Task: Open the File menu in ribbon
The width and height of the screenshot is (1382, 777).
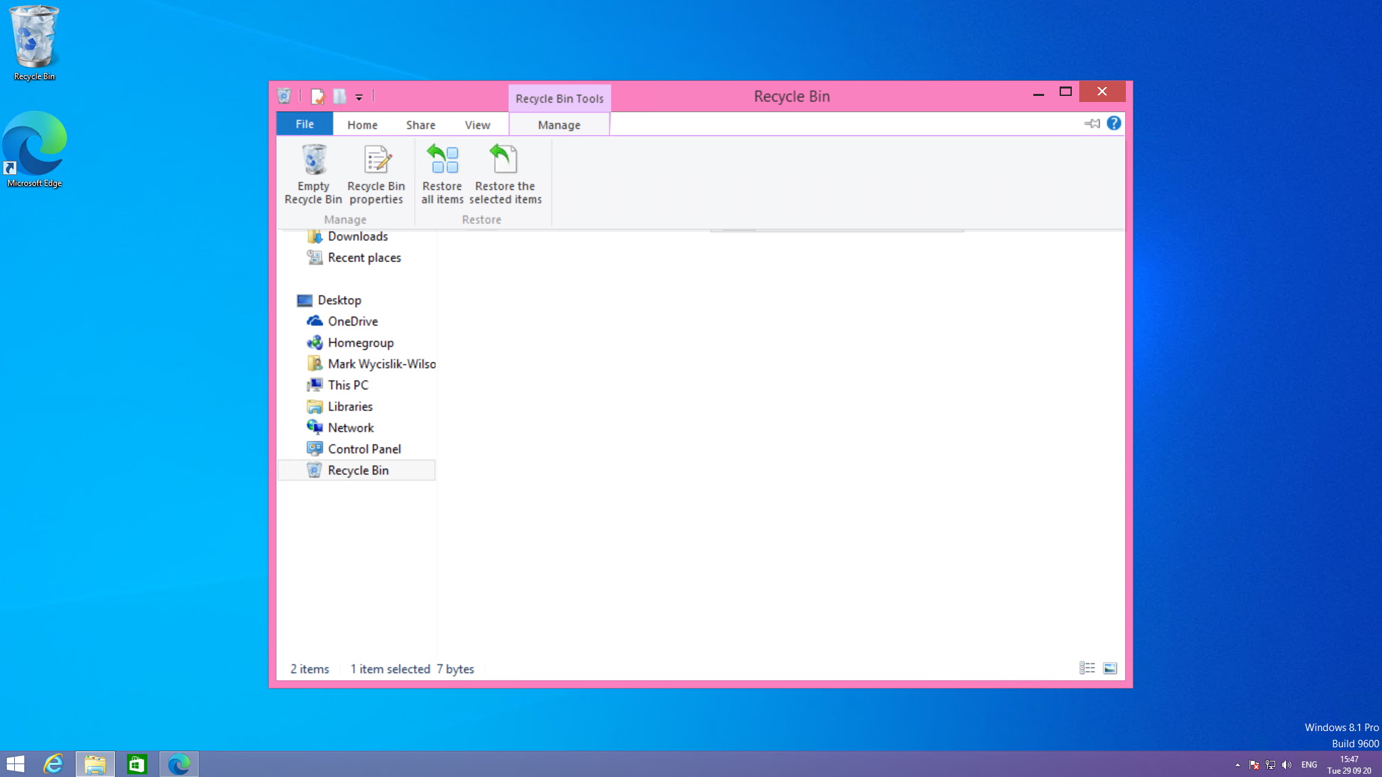Action: pos(305,124)
